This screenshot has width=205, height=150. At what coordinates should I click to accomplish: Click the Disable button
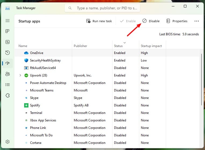point(151,21)
